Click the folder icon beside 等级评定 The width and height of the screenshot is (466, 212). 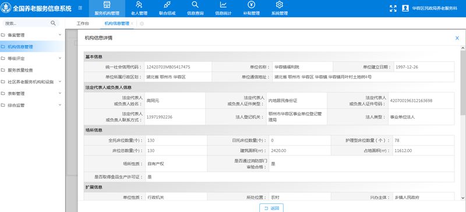click(3, 58)
